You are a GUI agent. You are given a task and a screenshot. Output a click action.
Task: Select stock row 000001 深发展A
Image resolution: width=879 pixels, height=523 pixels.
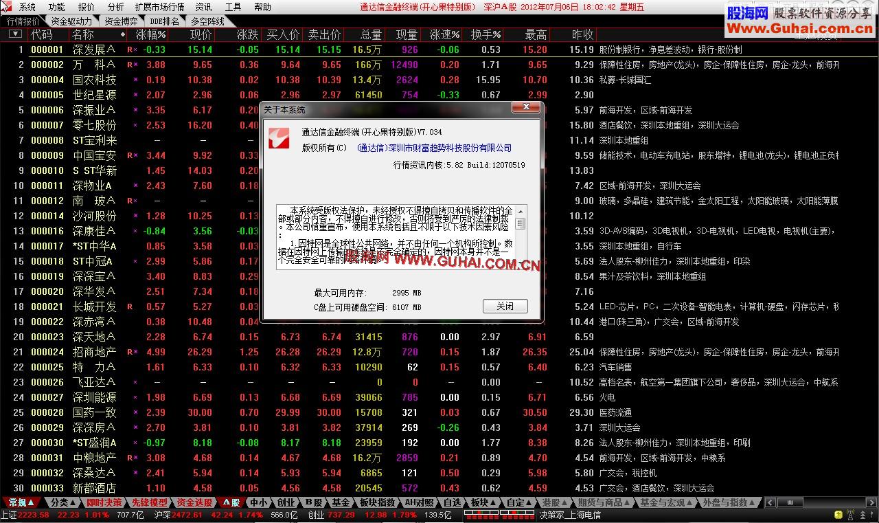[x=439, y=49]
